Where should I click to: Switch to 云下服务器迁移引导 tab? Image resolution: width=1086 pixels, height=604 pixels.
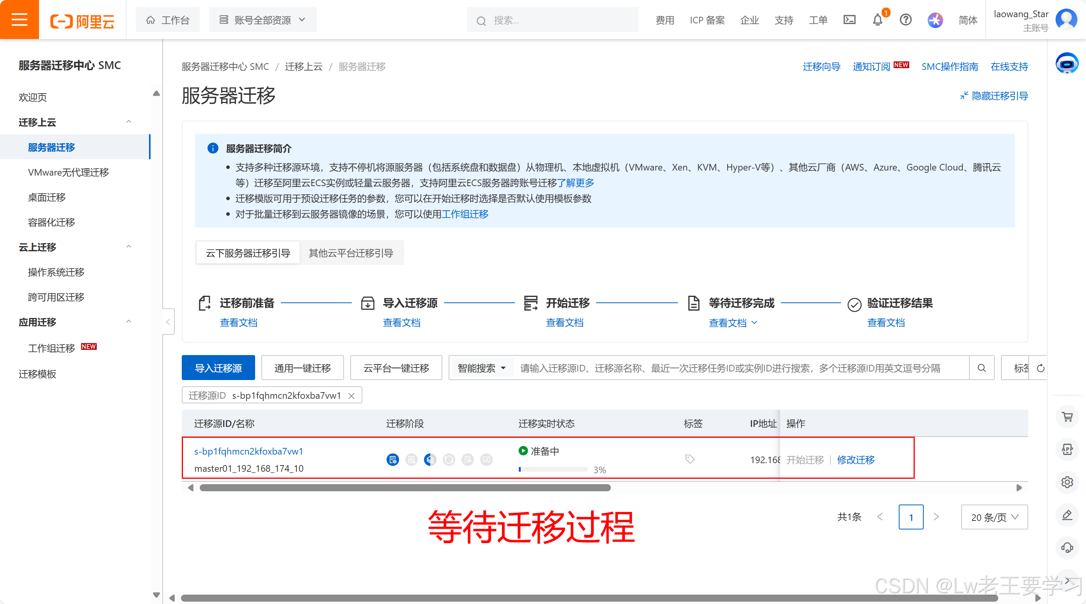point(248,253)
